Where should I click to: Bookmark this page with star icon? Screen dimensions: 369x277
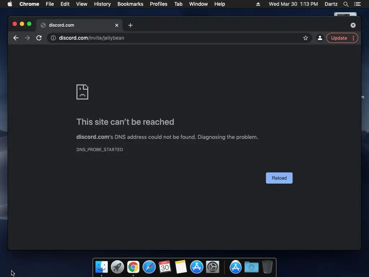306,38
